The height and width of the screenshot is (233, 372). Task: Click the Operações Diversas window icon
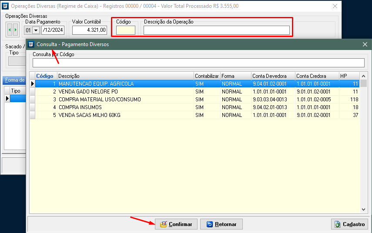point(5,6)
